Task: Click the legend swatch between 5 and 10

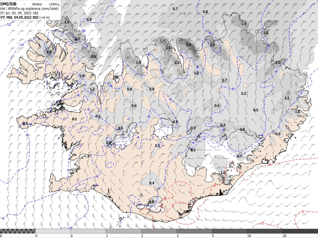Action: 229,231
